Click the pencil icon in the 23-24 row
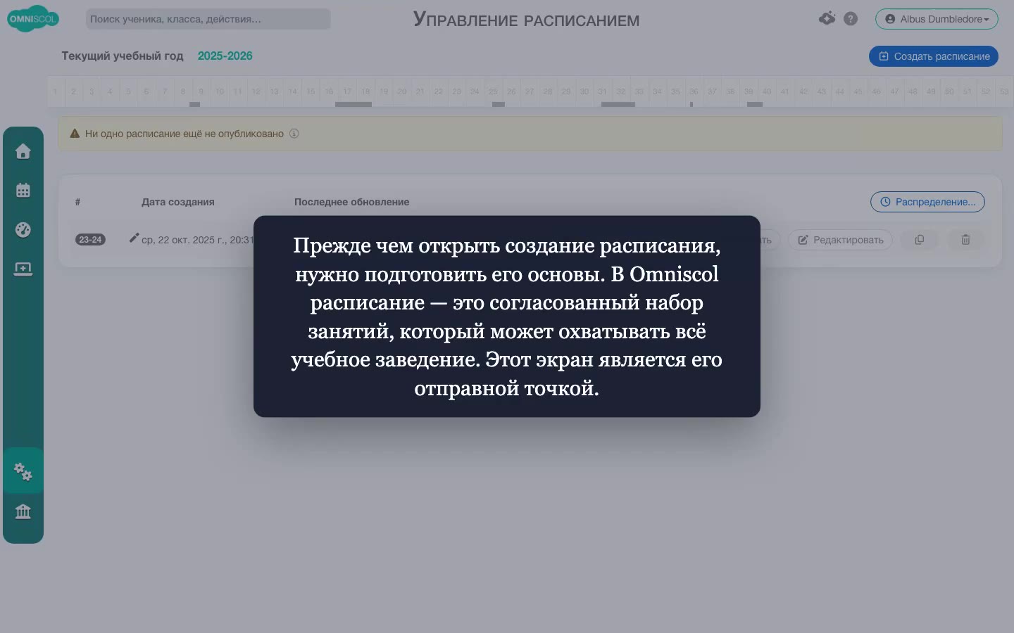 [x=134, y=238]
